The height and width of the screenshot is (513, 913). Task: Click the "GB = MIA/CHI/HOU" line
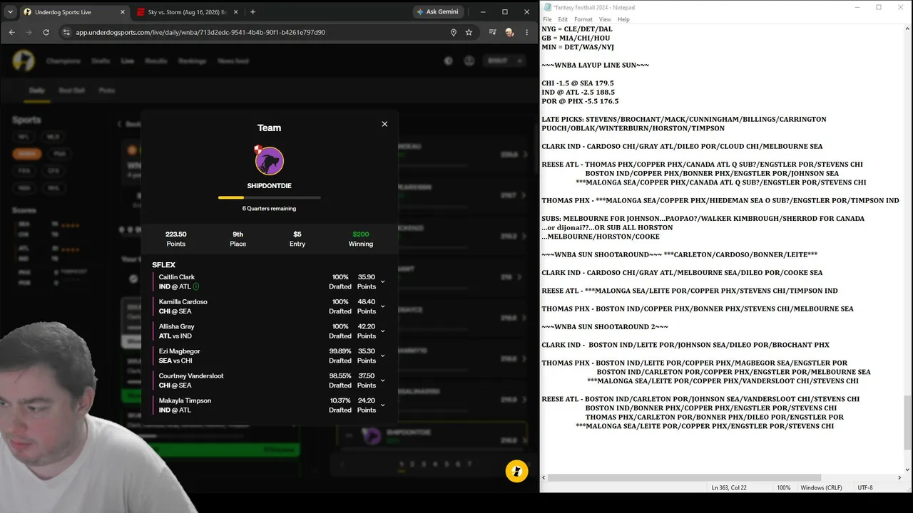(576, 38)
